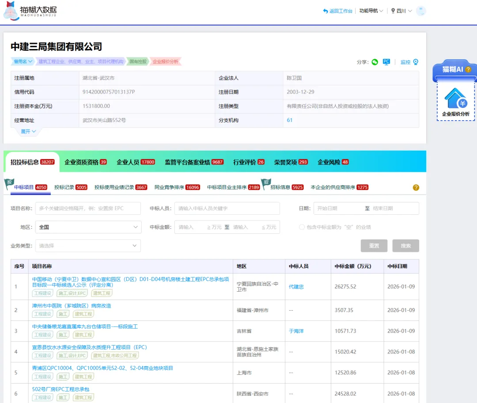This screenshot has width=477, height=403.
Task: Expand company details with 展开
Action: coord(28,132)
